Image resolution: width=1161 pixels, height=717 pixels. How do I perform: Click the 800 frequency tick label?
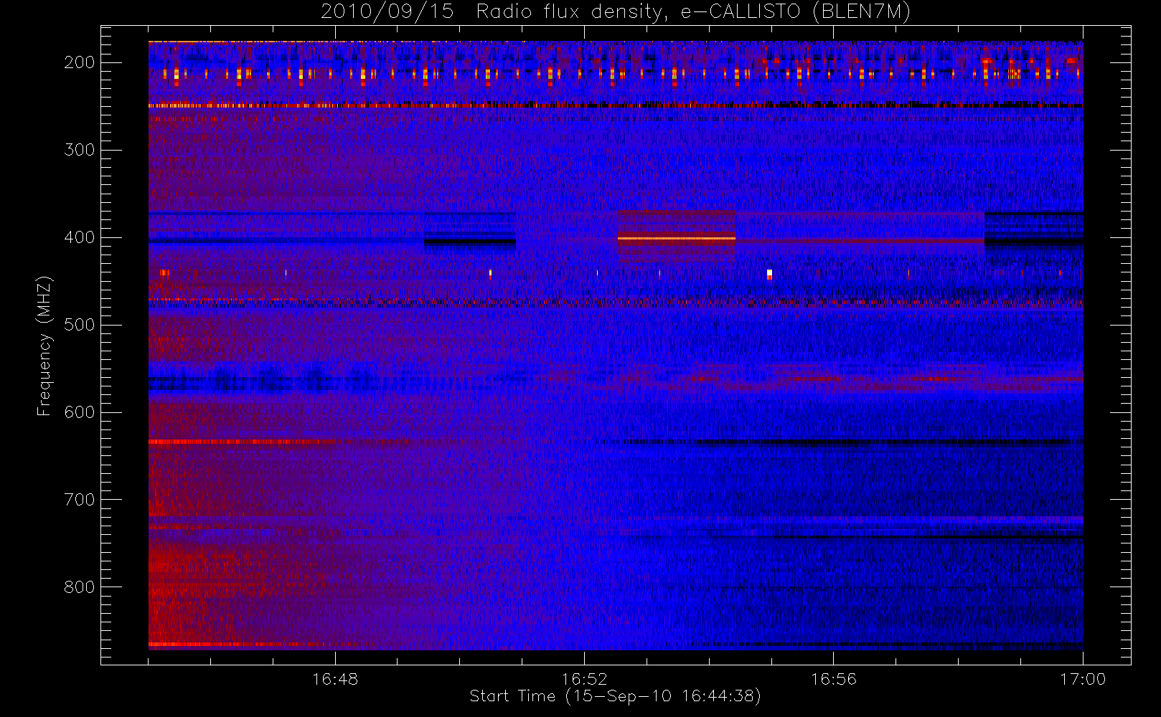pyautogui.click(x=80, y=587)
